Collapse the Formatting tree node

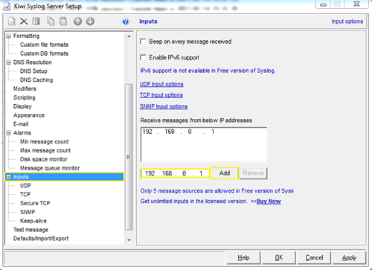[x=9, y=36]
